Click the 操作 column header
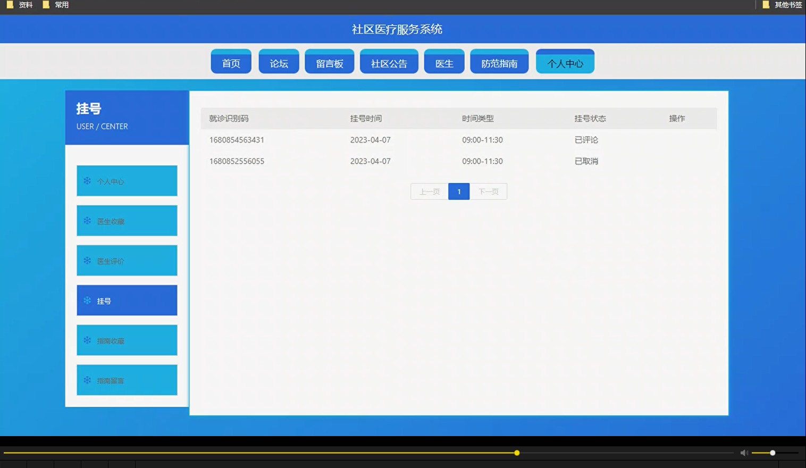This screenshot has width=806, height=468. pos(677,119)
